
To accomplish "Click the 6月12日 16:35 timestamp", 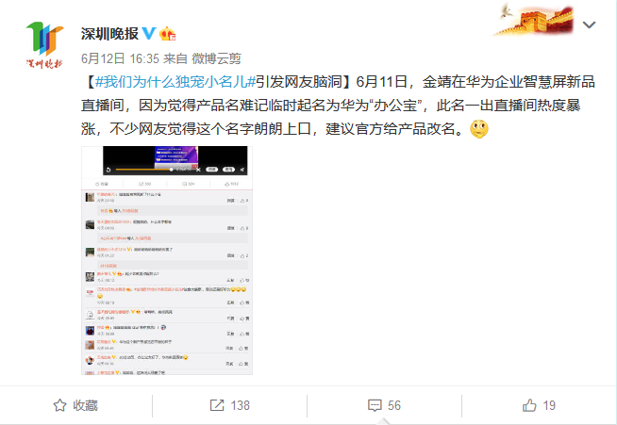I will 120,58.
